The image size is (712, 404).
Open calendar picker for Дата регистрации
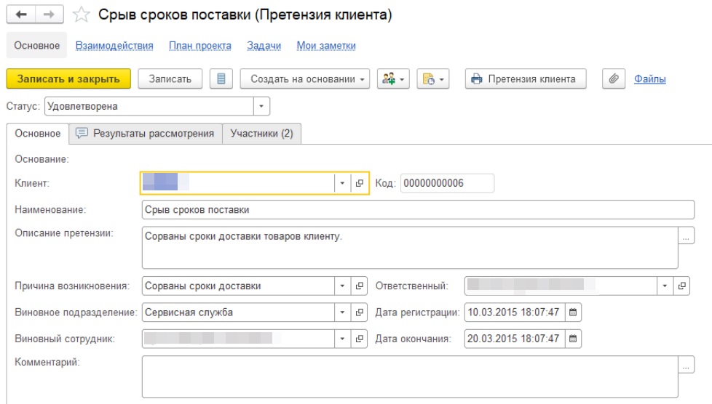[x=573, y=312]
